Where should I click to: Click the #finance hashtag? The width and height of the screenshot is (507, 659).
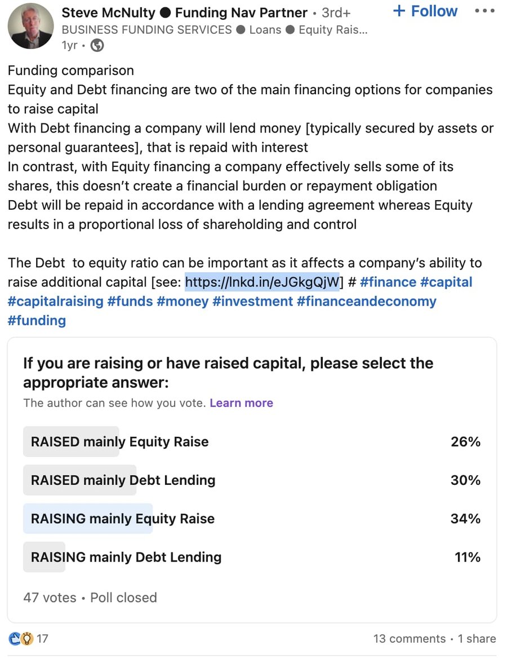[388, 282]
